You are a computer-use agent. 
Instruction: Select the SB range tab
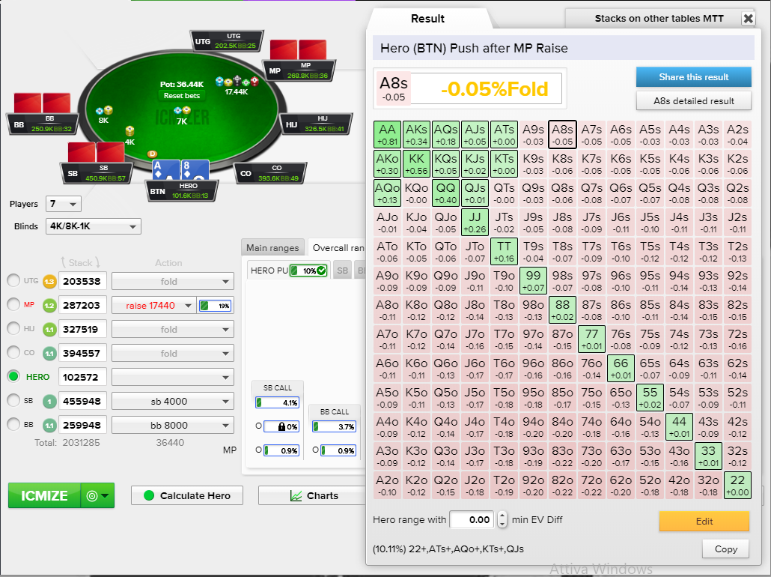pyautogui.click(x=343, y=271)
